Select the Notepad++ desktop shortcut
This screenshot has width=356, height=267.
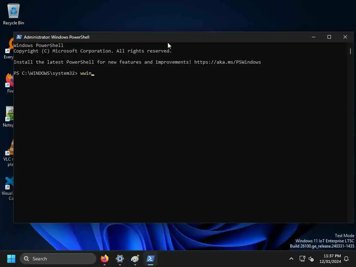click(x=8, y=117)
